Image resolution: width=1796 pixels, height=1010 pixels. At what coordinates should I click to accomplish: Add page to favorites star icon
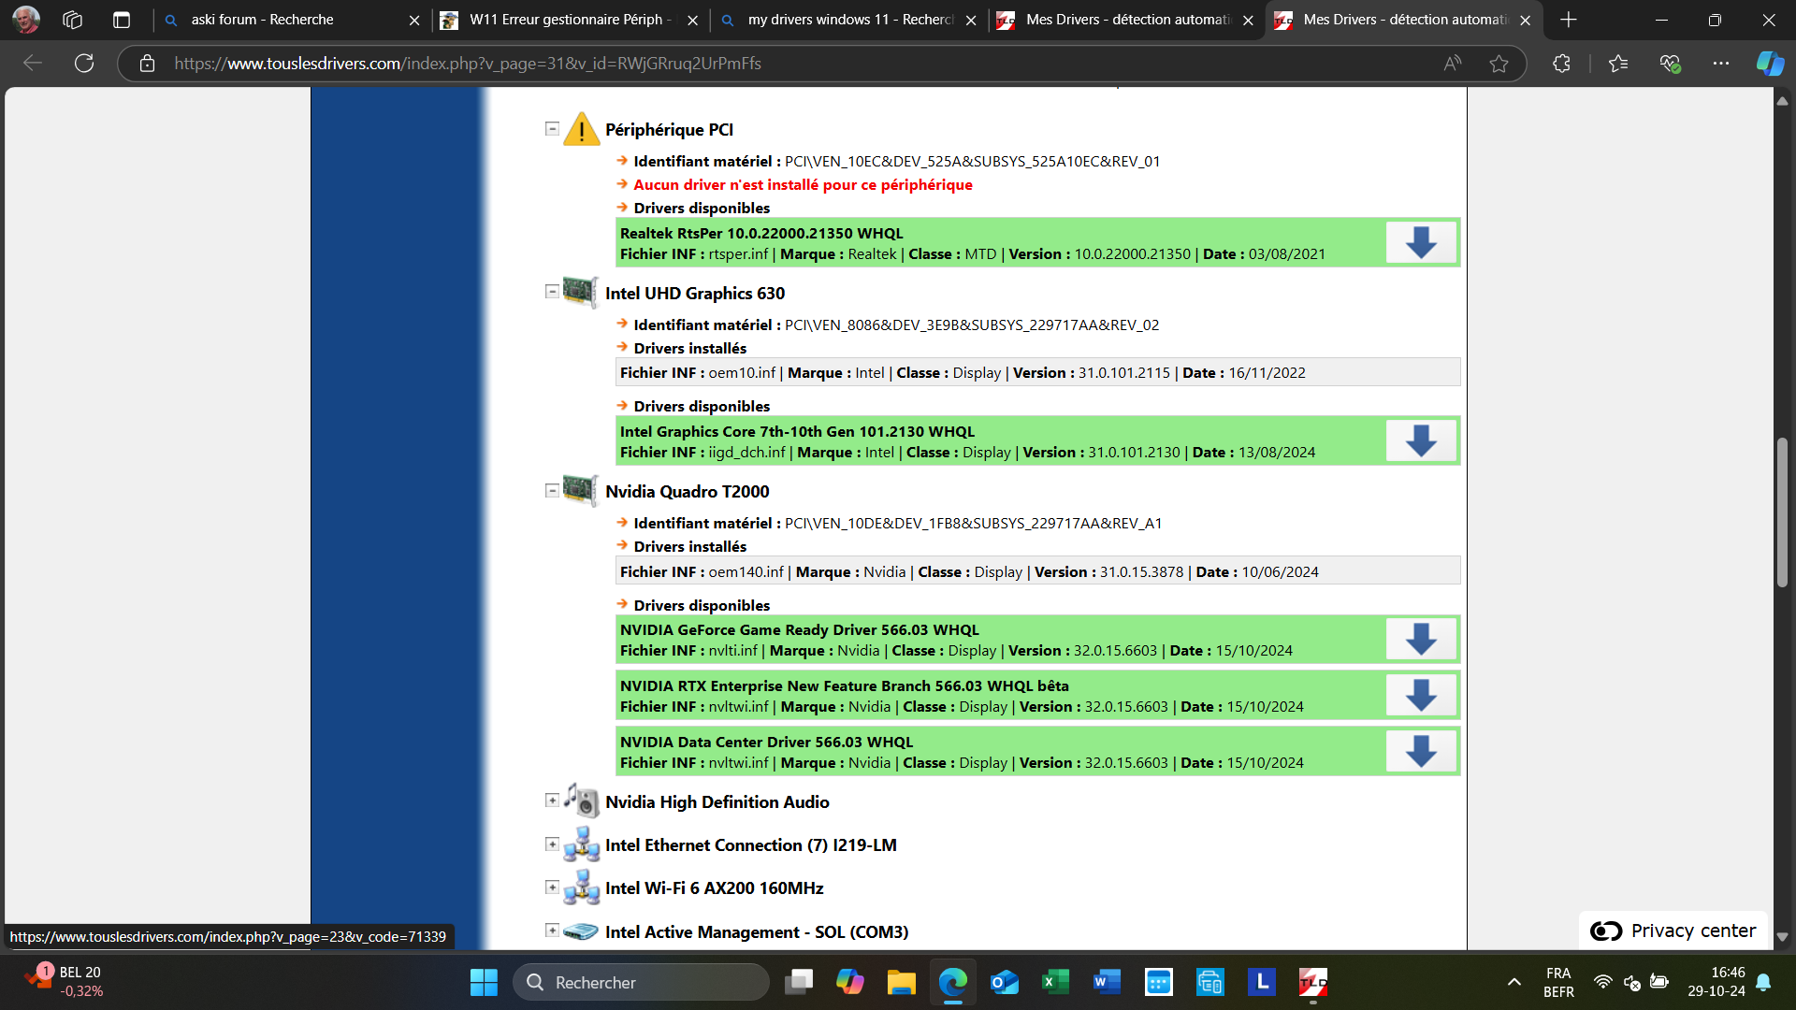point(1499,64)
